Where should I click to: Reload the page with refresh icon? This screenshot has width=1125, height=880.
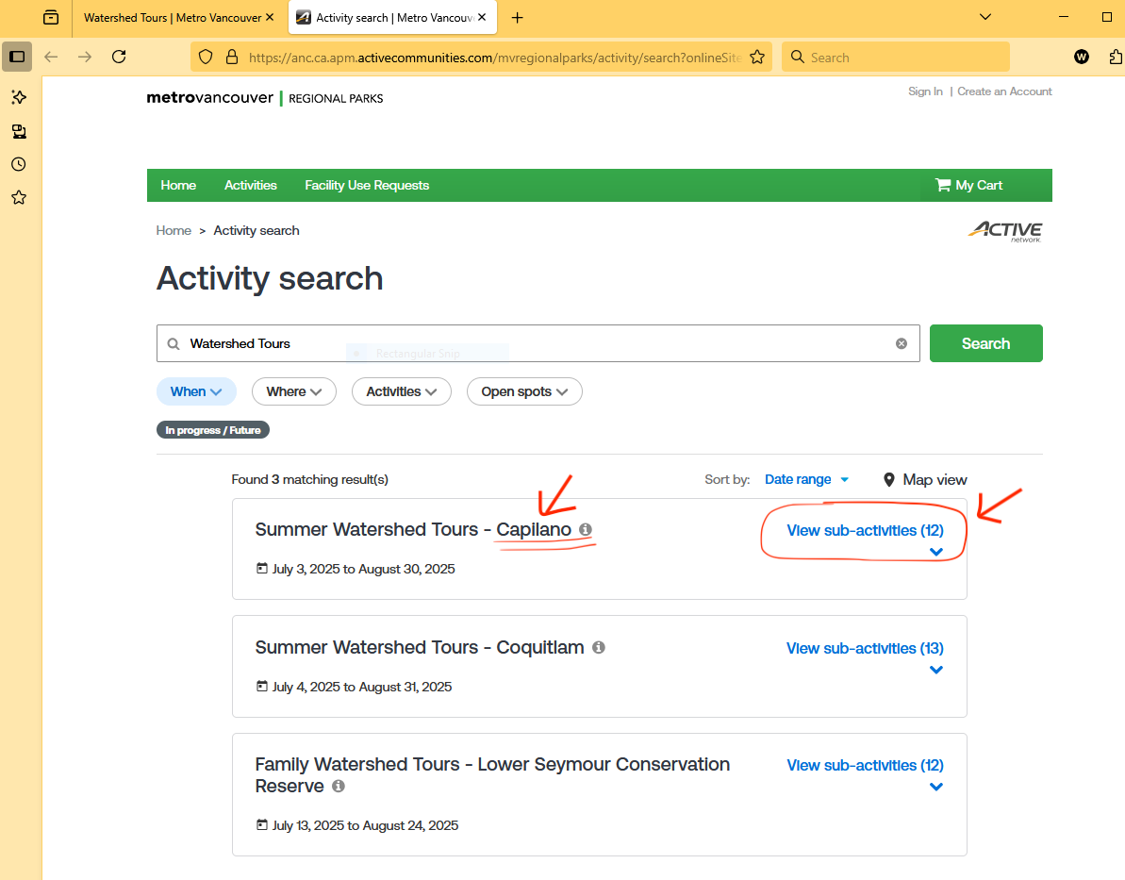click(119, 57)
